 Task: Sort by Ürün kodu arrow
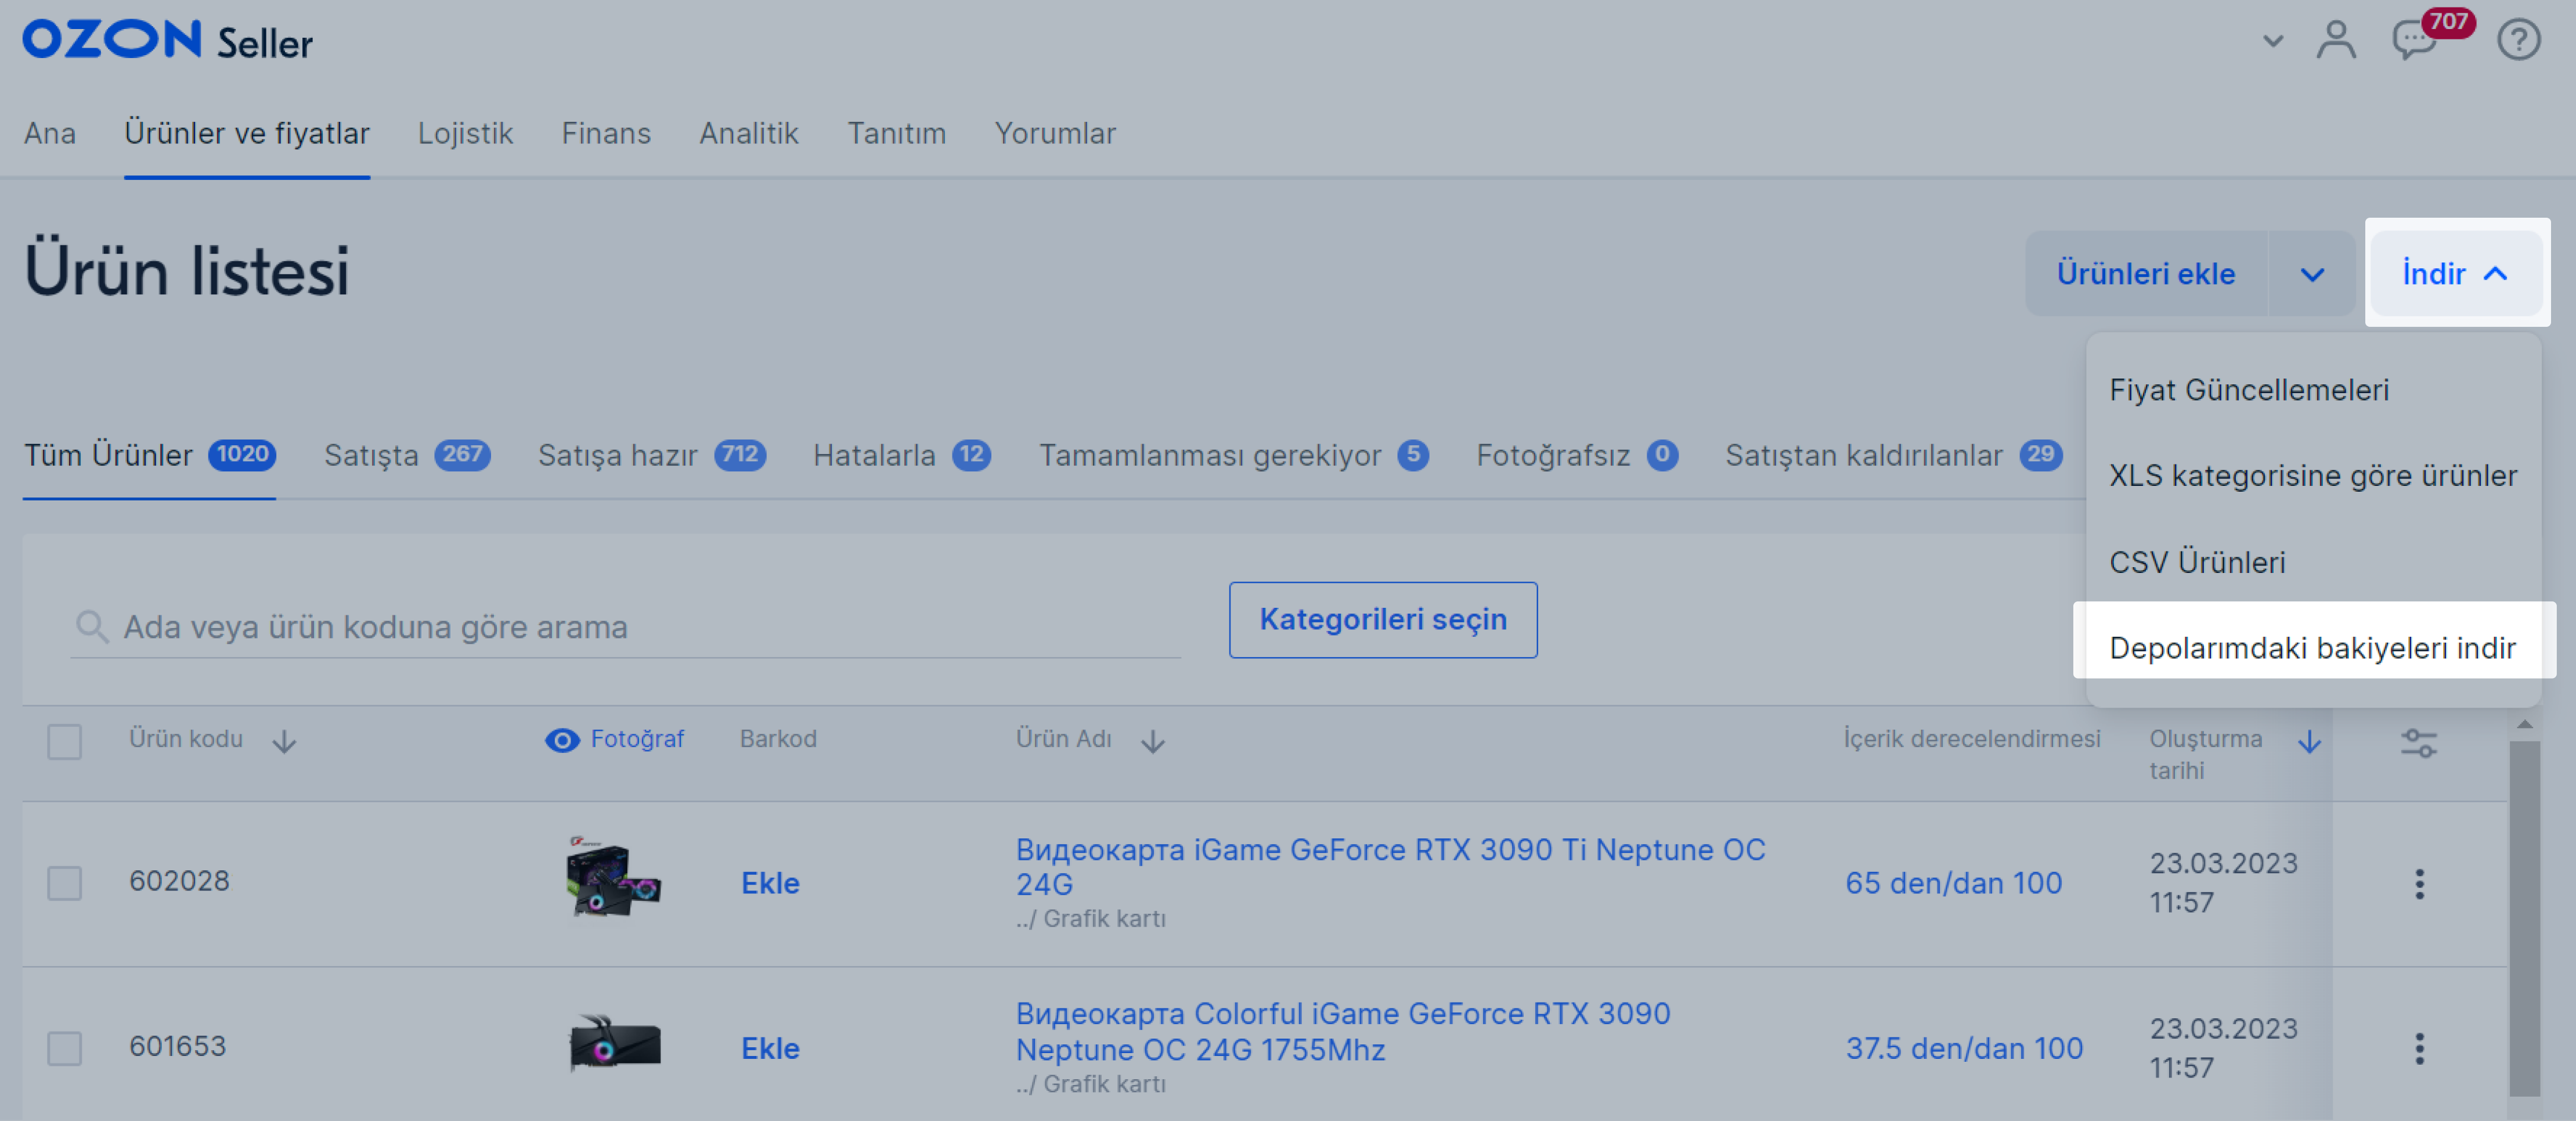pos(284,741)
